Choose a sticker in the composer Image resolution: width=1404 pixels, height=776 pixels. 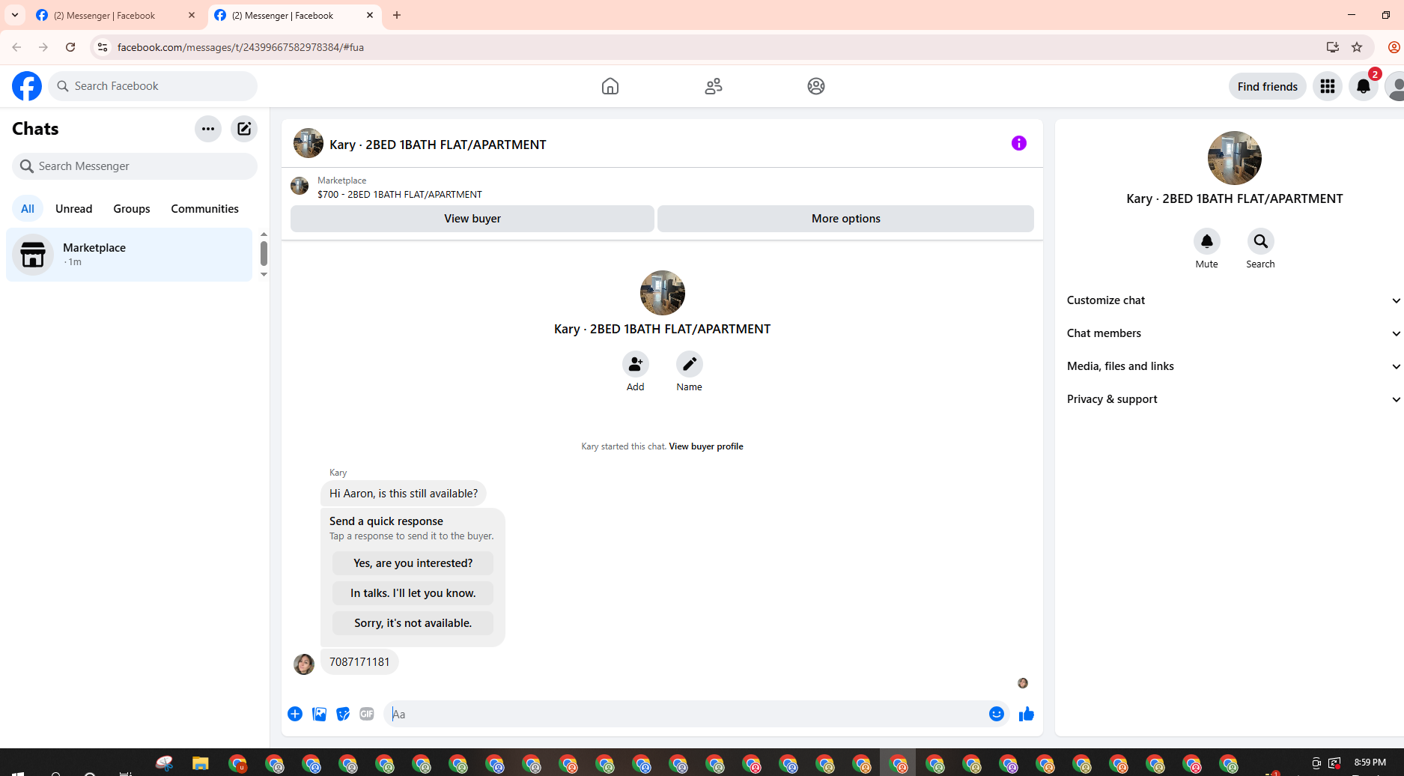tap(343, 714)
